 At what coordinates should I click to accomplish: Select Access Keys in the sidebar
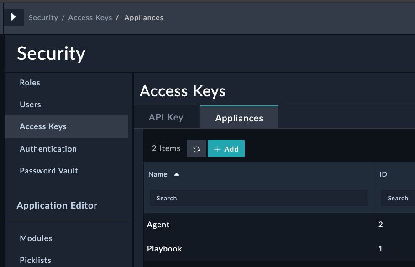[67, 126]
